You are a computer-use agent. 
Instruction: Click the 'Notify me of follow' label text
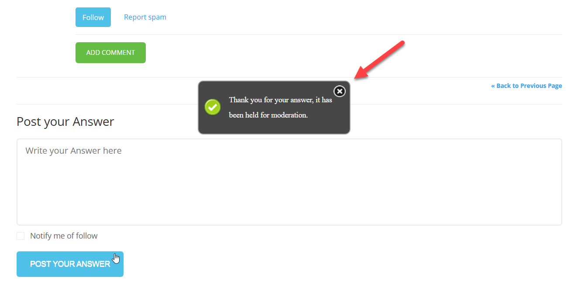[x=64, y=236]
